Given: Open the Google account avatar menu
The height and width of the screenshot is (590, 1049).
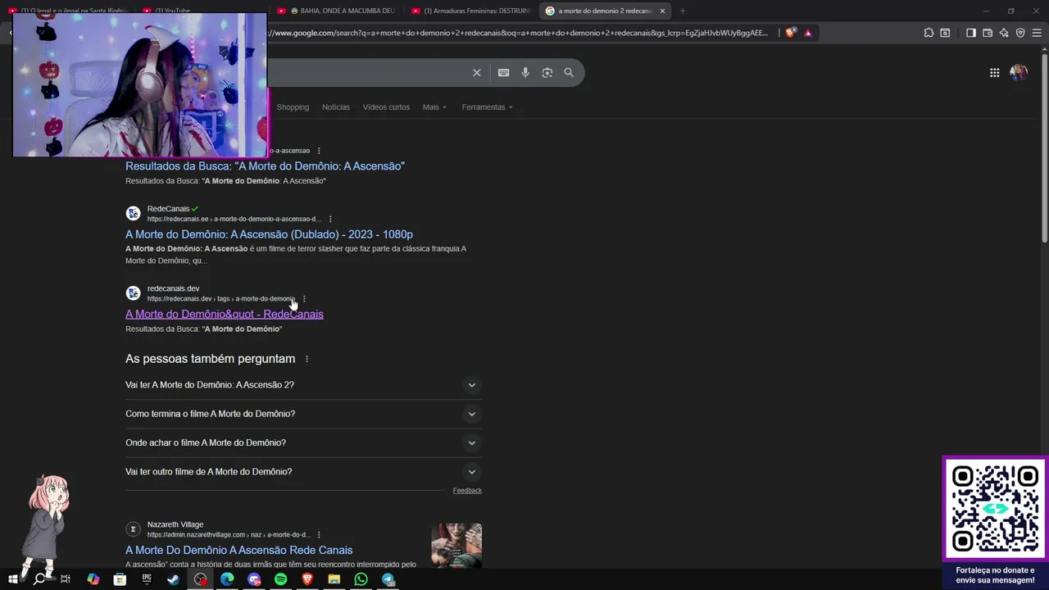Looking at the screenshot, I should tap(1019, 73).
